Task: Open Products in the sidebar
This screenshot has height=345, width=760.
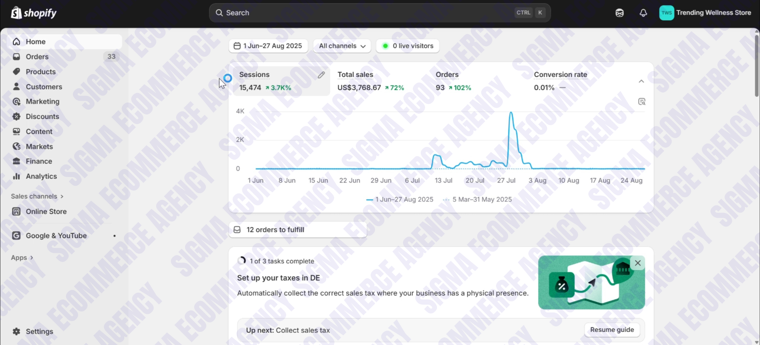Action: click(x=65, y=72)
